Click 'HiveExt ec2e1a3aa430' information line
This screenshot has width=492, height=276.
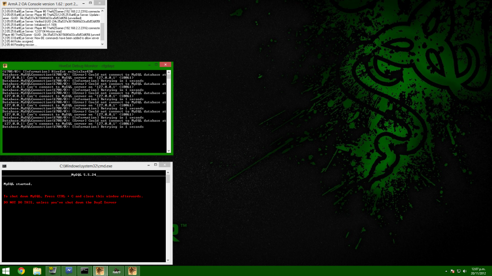click(x=48, y=72)
